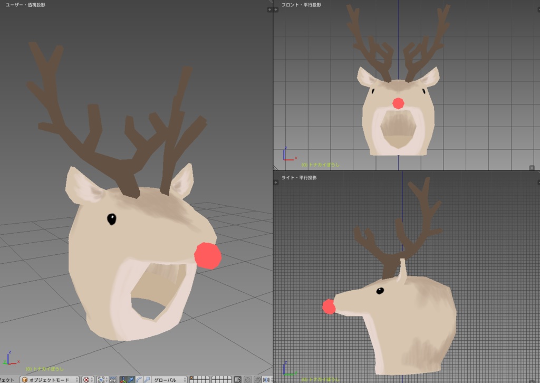Open the viewport shading selector
The image size is (540, 383).
click(x=88, y=379)
